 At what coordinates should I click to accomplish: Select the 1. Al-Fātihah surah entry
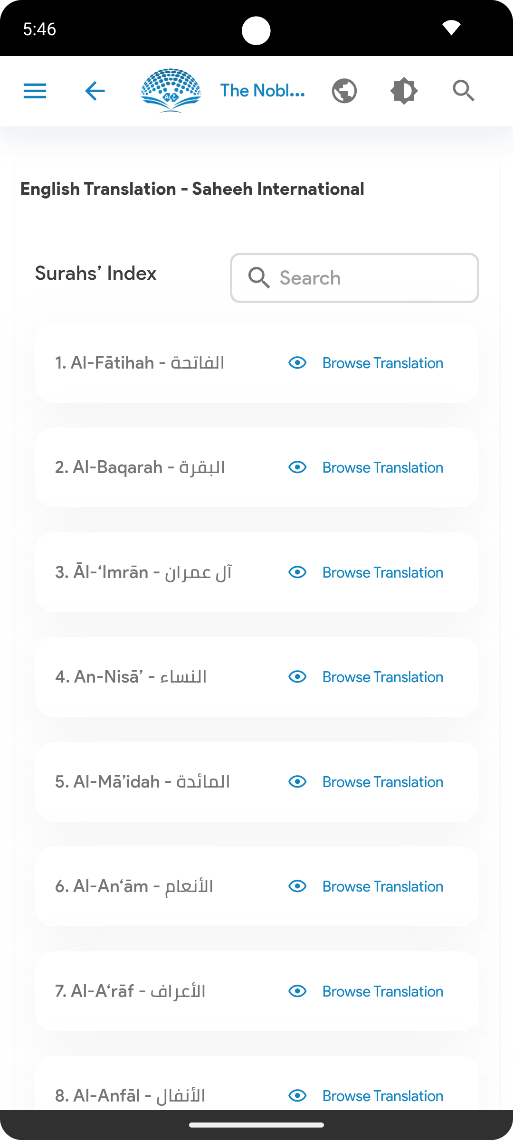pos(140,363)
